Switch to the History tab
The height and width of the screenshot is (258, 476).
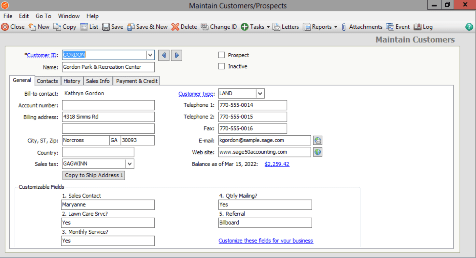[x=72, y=81]
